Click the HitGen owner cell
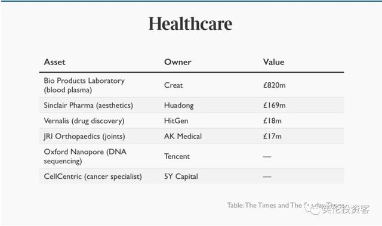 tap(176, 120)
